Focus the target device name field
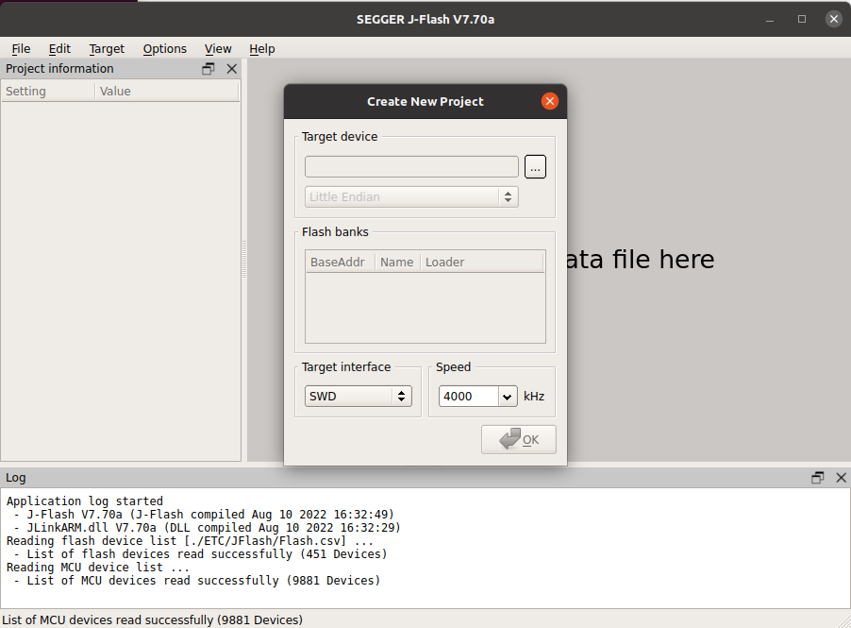The height and width of the screenshot is (628, 851). (411, 167)
